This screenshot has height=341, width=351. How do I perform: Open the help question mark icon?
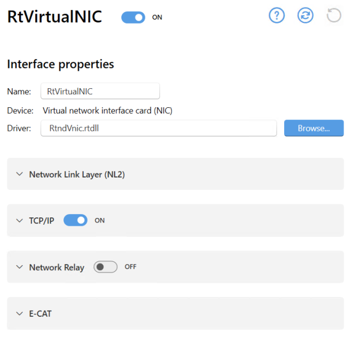(x=277, y=16)
